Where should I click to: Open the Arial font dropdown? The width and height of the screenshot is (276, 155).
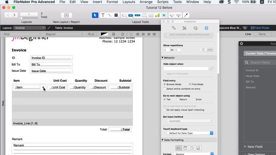pos(22,34)
